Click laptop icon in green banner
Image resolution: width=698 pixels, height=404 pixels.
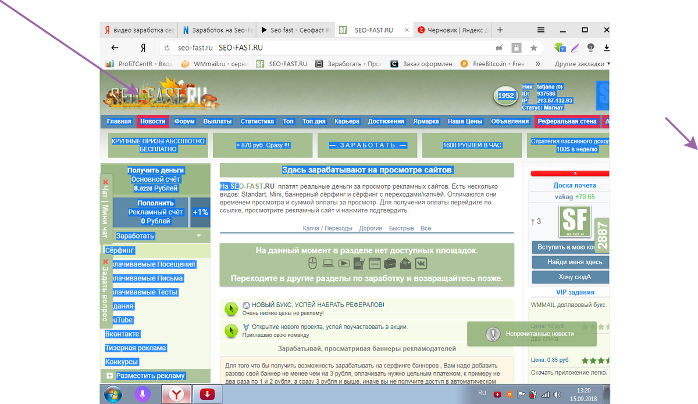pos(327,264)
